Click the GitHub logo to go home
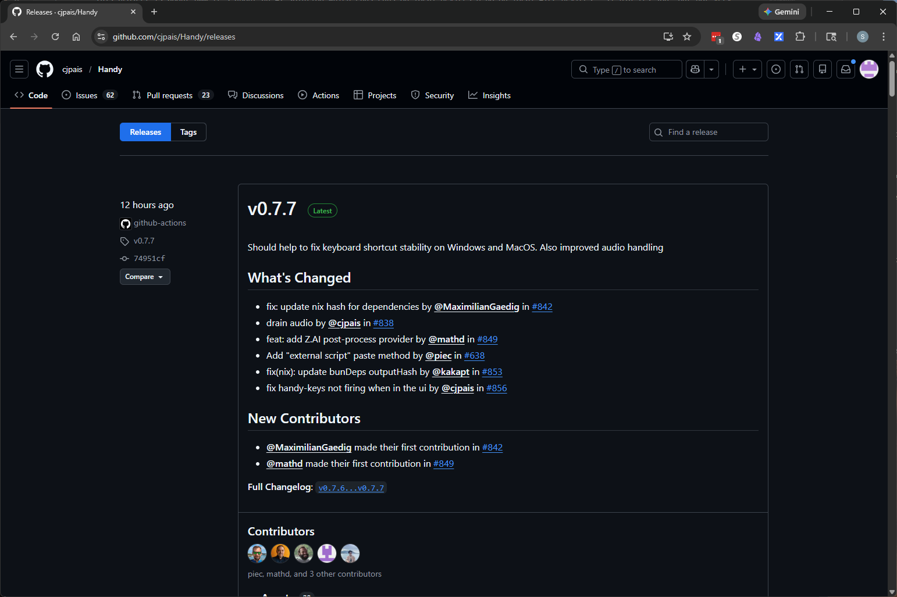This screenshot has width=897, height=597. pos(44,69)
